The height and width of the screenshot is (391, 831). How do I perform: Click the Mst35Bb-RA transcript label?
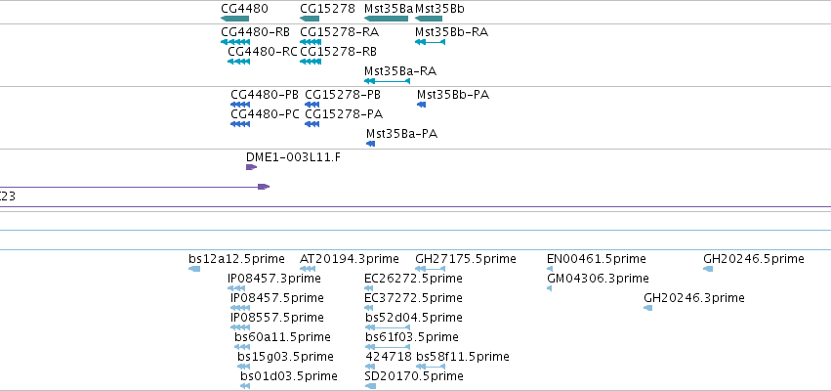click(x=451, y=32)
